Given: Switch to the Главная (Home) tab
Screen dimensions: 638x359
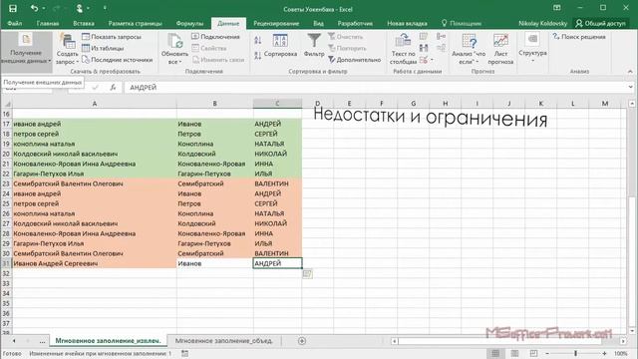Looking at the screenshot, I should (x=48, y=23).
